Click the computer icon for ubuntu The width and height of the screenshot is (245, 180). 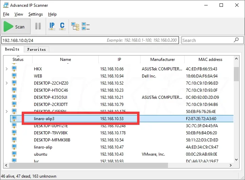click(x=14, y=154)
